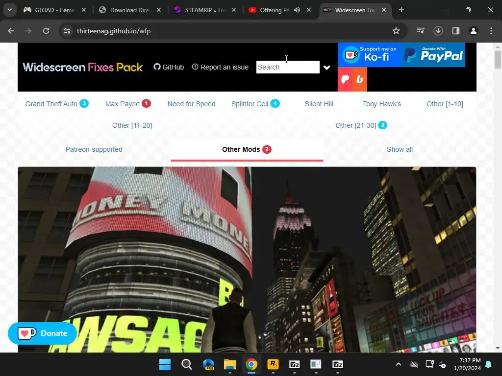
Task: Select the Tony Hawk's category
Action: [381, 104]
